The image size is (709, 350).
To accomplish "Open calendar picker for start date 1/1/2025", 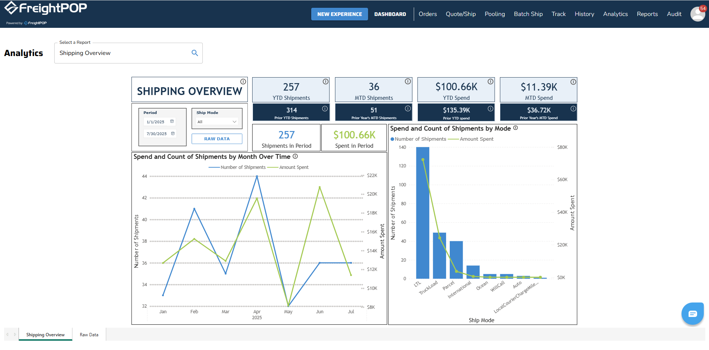I will 172,121.
